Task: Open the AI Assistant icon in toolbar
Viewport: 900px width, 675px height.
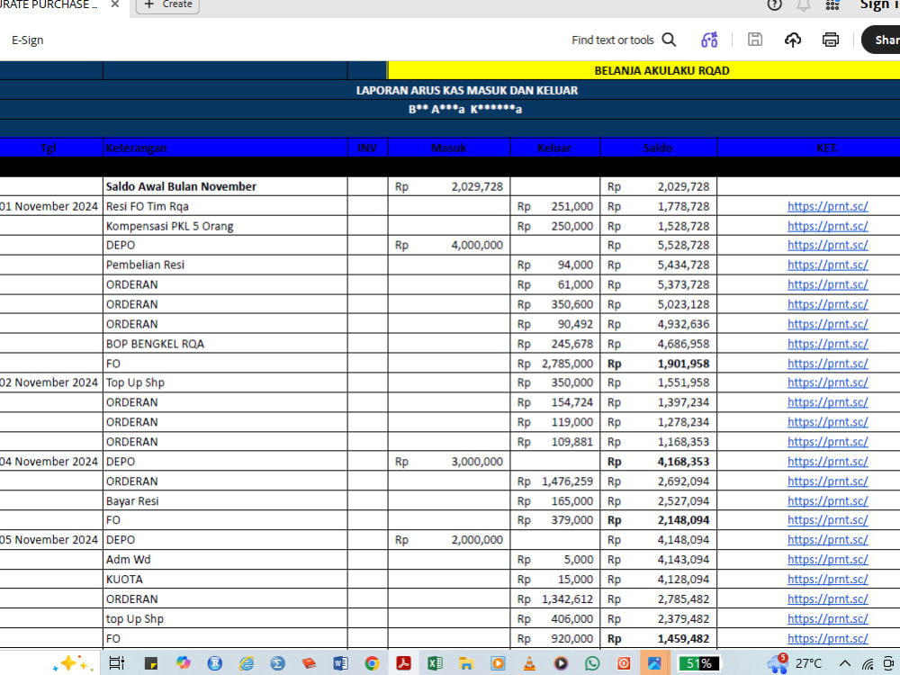Action: [x=709, y=40]
